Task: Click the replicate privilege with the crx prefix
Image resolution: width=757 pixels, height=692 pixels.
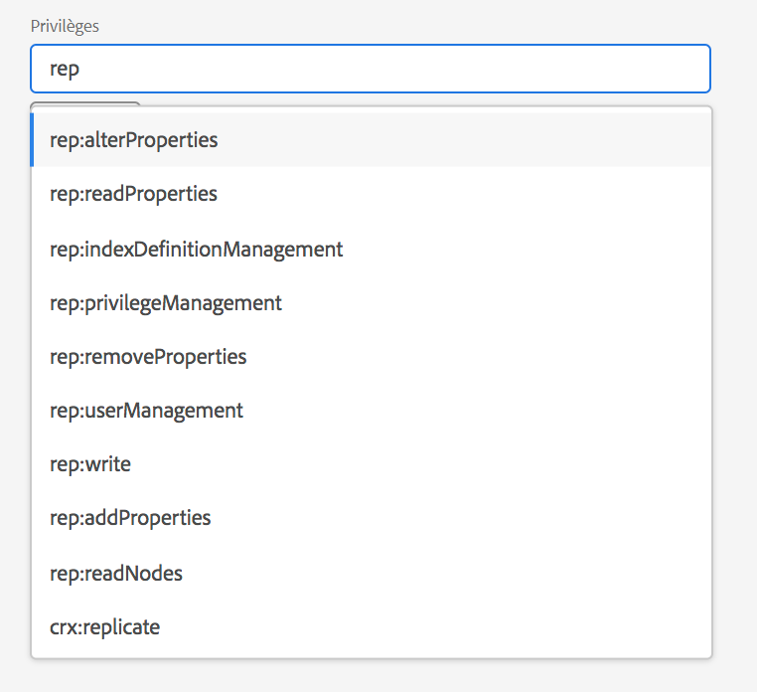Action: coord(104,627)
